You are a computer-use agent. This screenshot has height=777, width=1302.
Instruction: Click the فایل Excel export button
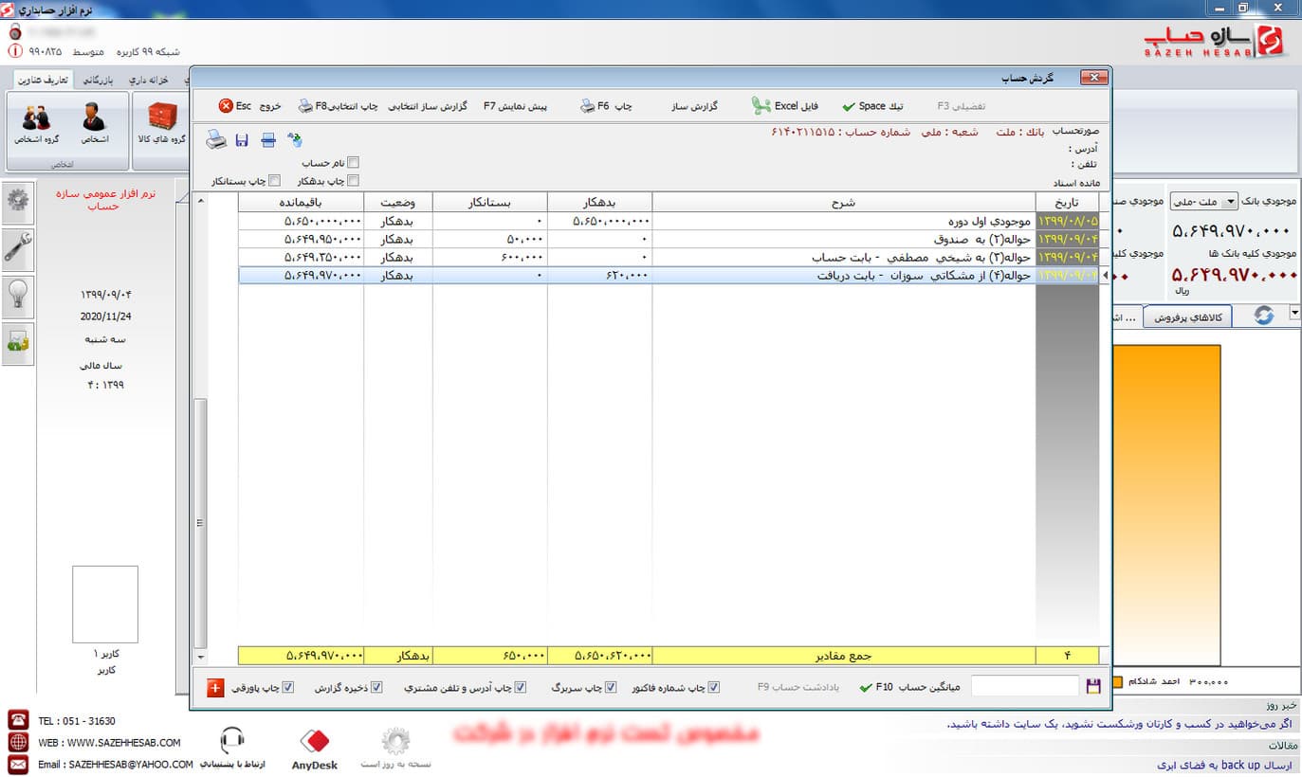785,106
